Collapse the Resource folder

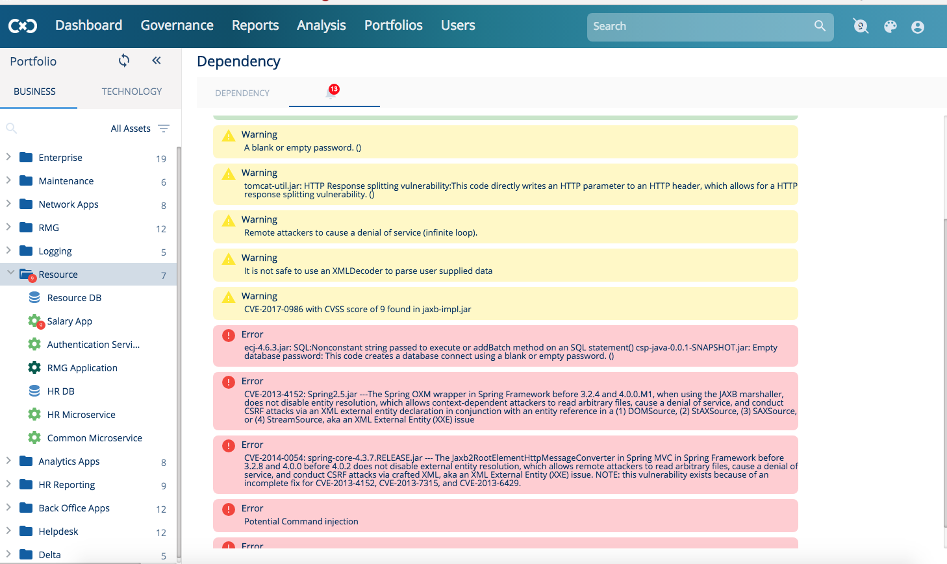[x=9, y=274]
